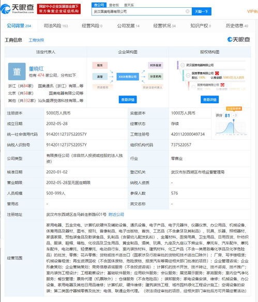Switch to the 历史信息 tab
The height and width of the screenshot is (302, 258).
[x=237, y=26]
